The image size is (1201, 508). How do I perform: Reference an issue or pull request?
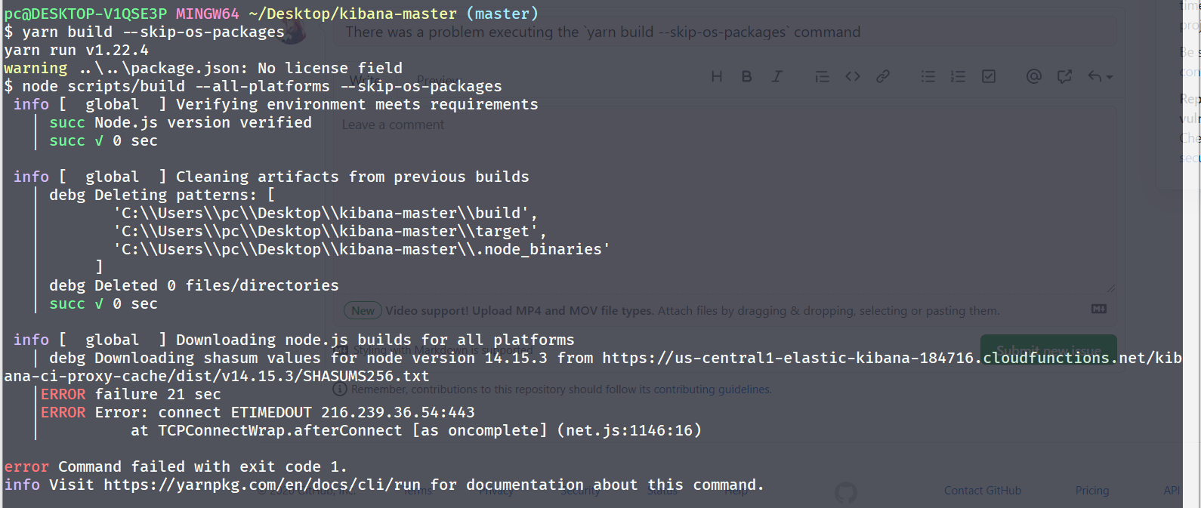click(1065, 75)
